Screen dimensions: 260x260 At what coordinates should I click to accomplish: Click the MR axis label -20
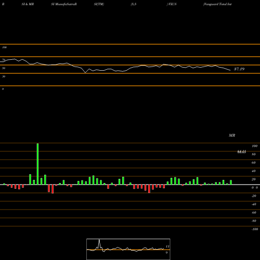coord(254,196)
